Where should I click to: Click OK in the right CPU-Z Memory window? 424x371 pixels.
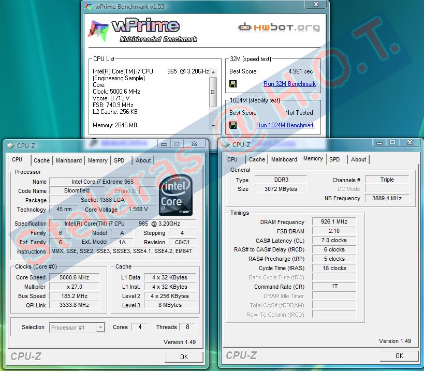399,355
